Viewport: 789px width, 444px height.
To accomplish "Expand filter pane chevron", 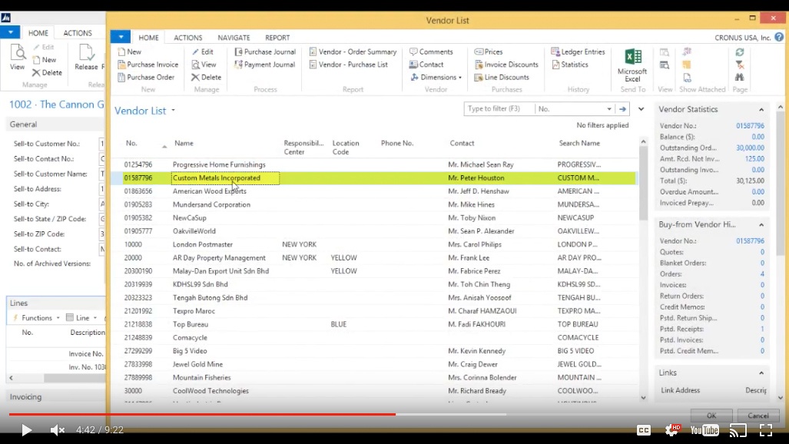I will pos(641,109).
